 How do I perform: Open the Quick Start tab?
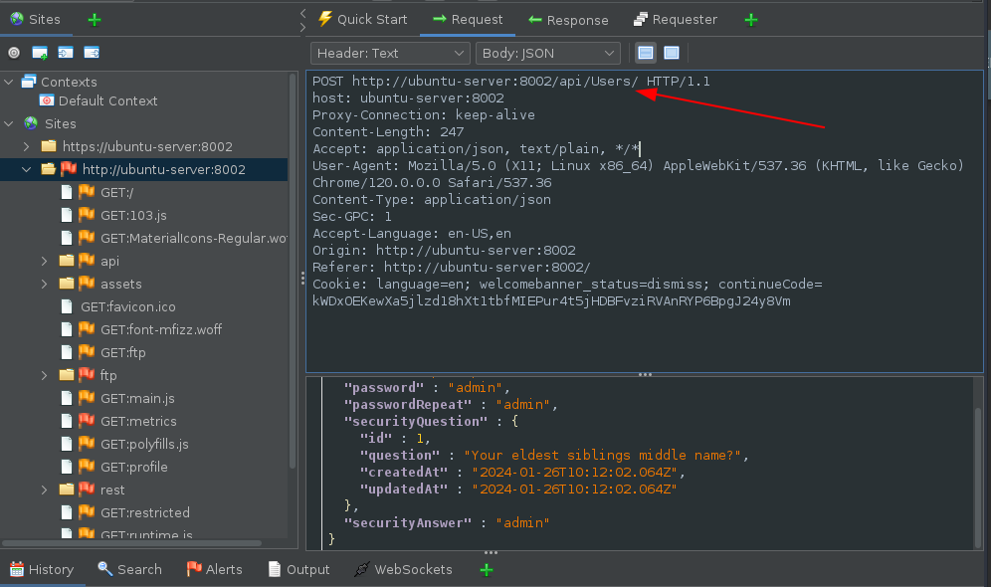tap(363, 20)
